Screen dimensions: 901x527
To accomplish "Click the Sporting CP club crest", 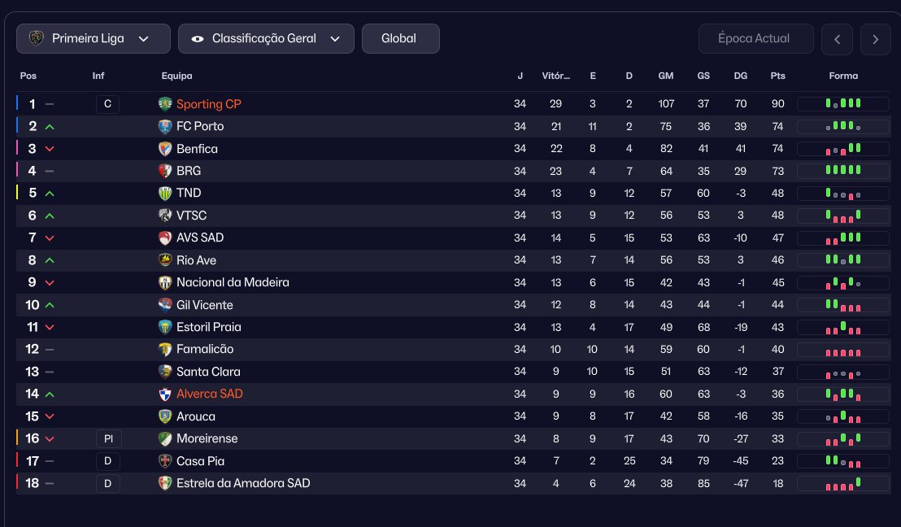I will point(165,104).
